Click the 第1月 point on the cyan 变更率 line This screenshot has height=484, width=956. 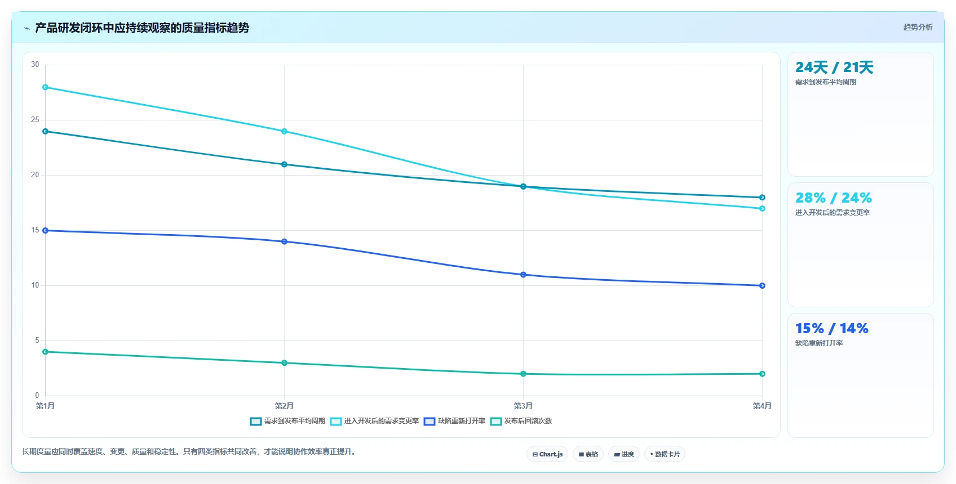46,87
